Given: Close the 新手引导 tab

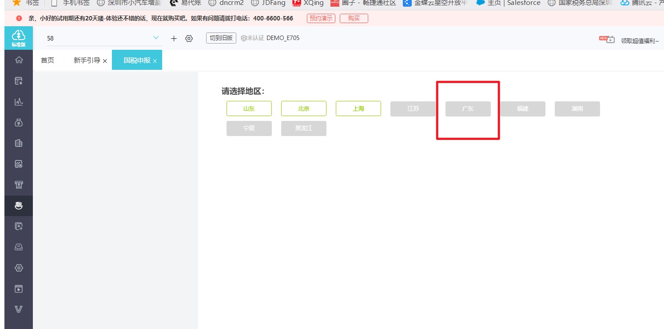Looking at the screenshot, I should point(105,61).
